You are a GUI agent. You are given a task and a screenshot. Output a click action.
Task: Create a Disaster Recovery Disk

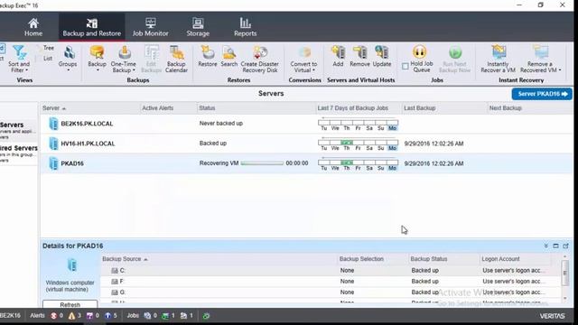pos(260,59)
